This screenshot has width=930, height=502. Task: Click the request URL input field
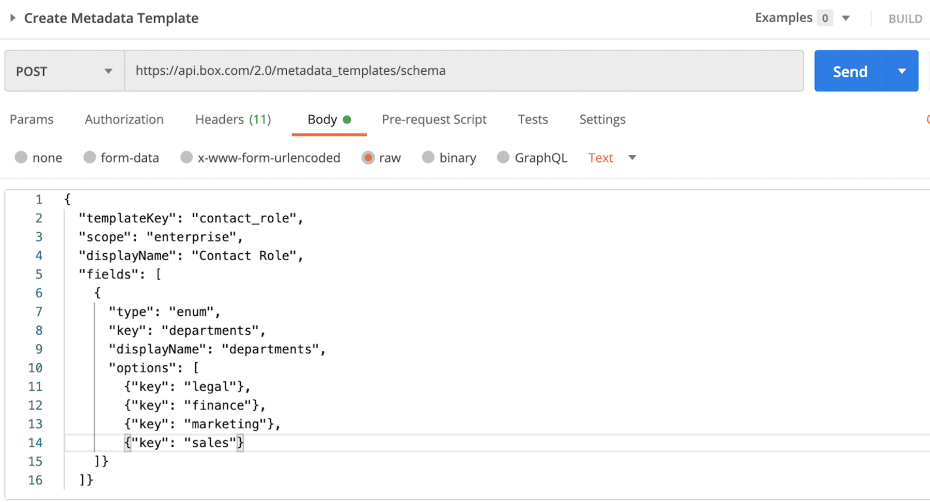click(463, 71)
